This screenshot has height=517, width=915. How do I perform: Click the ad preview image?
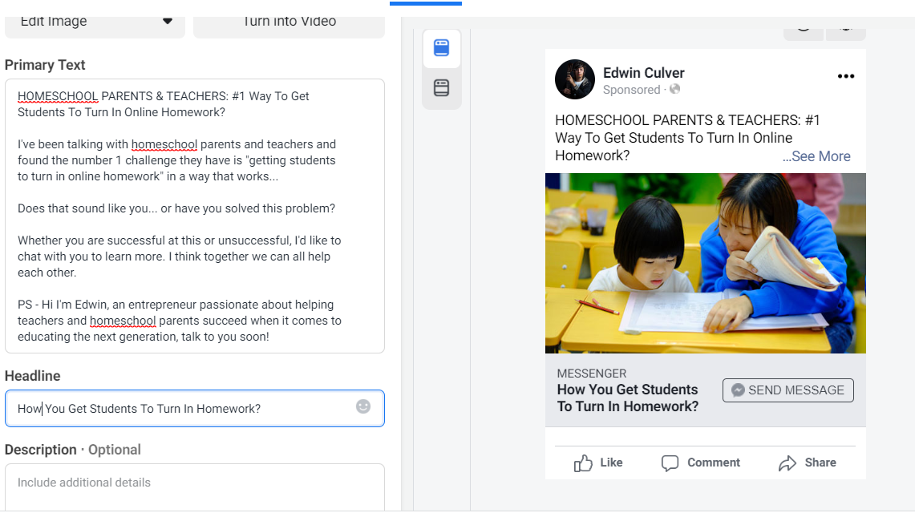pyautogui.click(x=706, y=263)
